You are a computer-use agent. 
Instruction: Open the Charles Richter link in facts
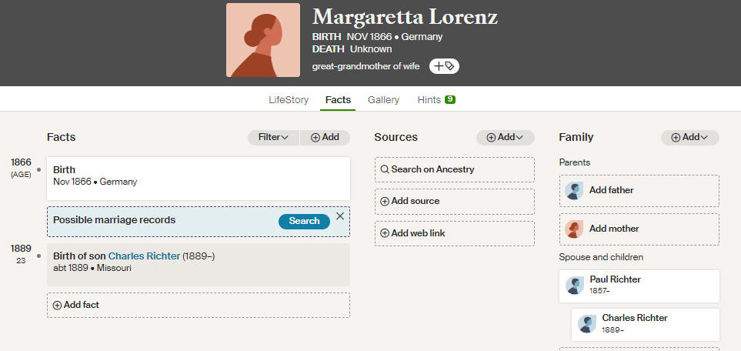[144, 256]
